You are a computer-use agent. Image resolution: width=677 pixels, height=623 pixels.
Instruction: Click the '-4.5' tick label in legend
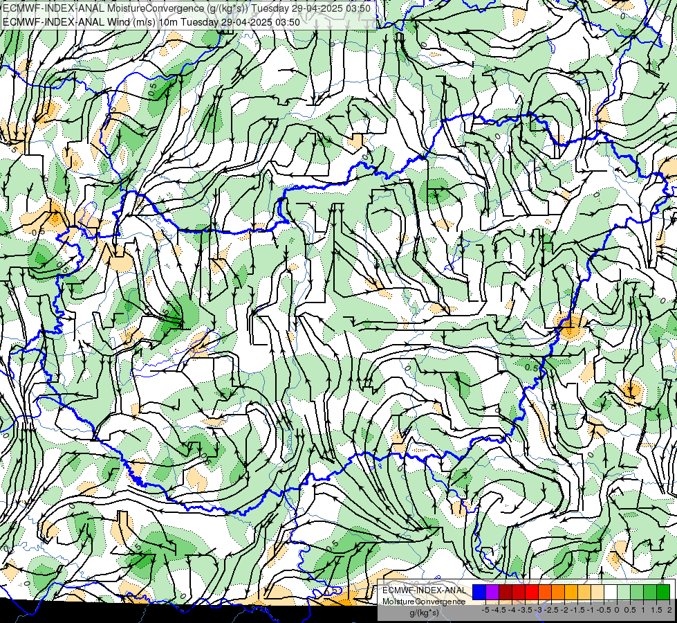point(499,610)
